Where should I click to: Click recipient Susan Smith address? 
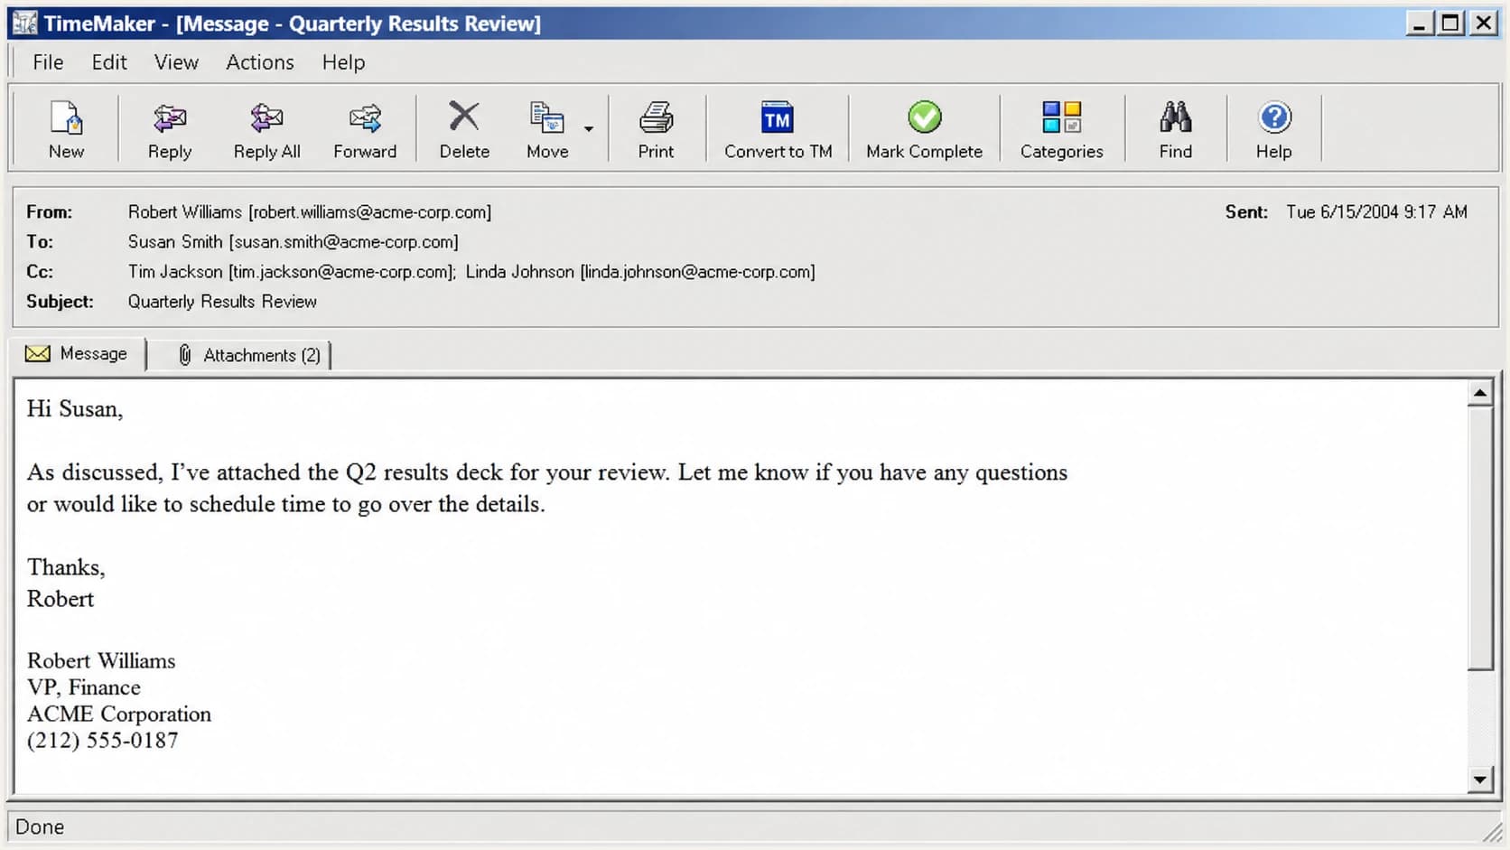343,241
